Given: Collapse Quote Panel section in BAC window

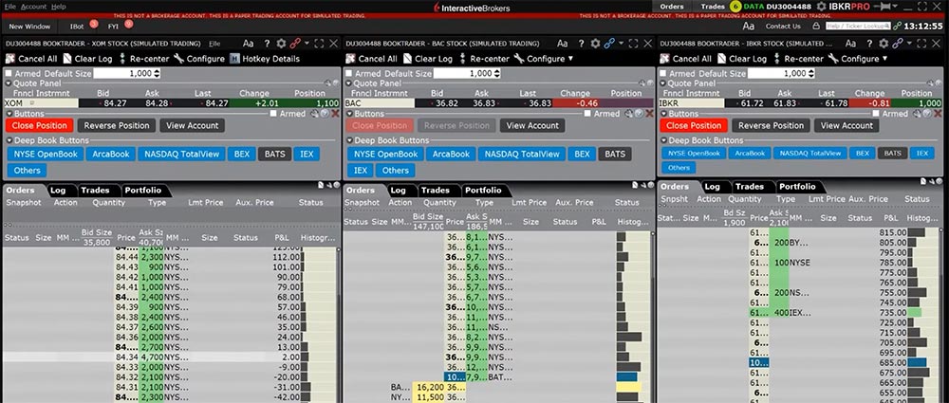Looking at the screenshot, I should (348, 83).
